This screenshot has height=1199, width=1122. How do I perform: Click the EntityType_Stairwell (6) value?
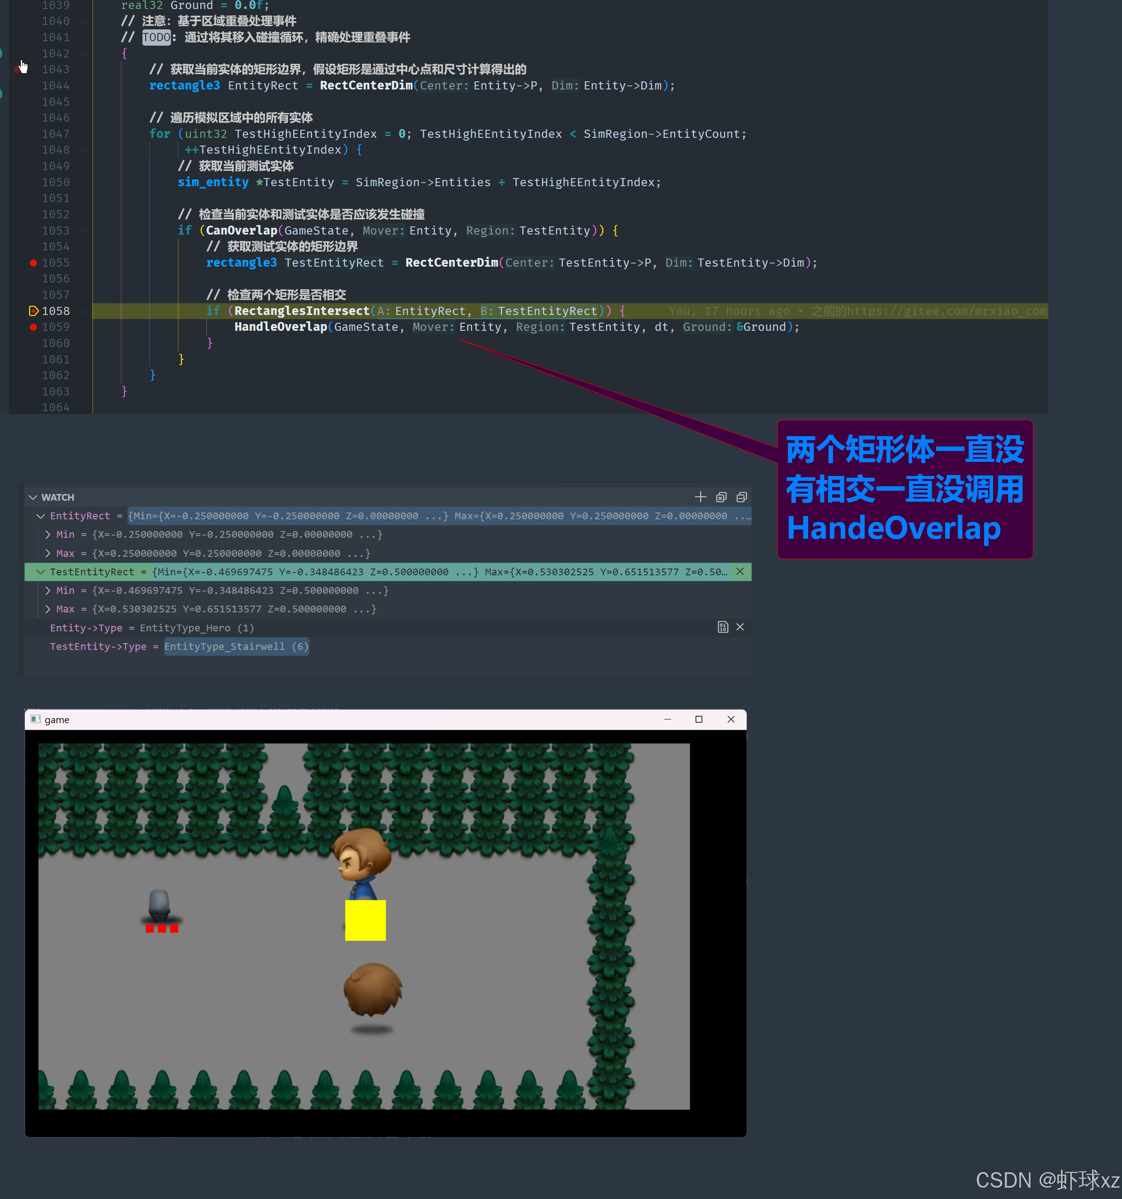click(x=237, y=647)
